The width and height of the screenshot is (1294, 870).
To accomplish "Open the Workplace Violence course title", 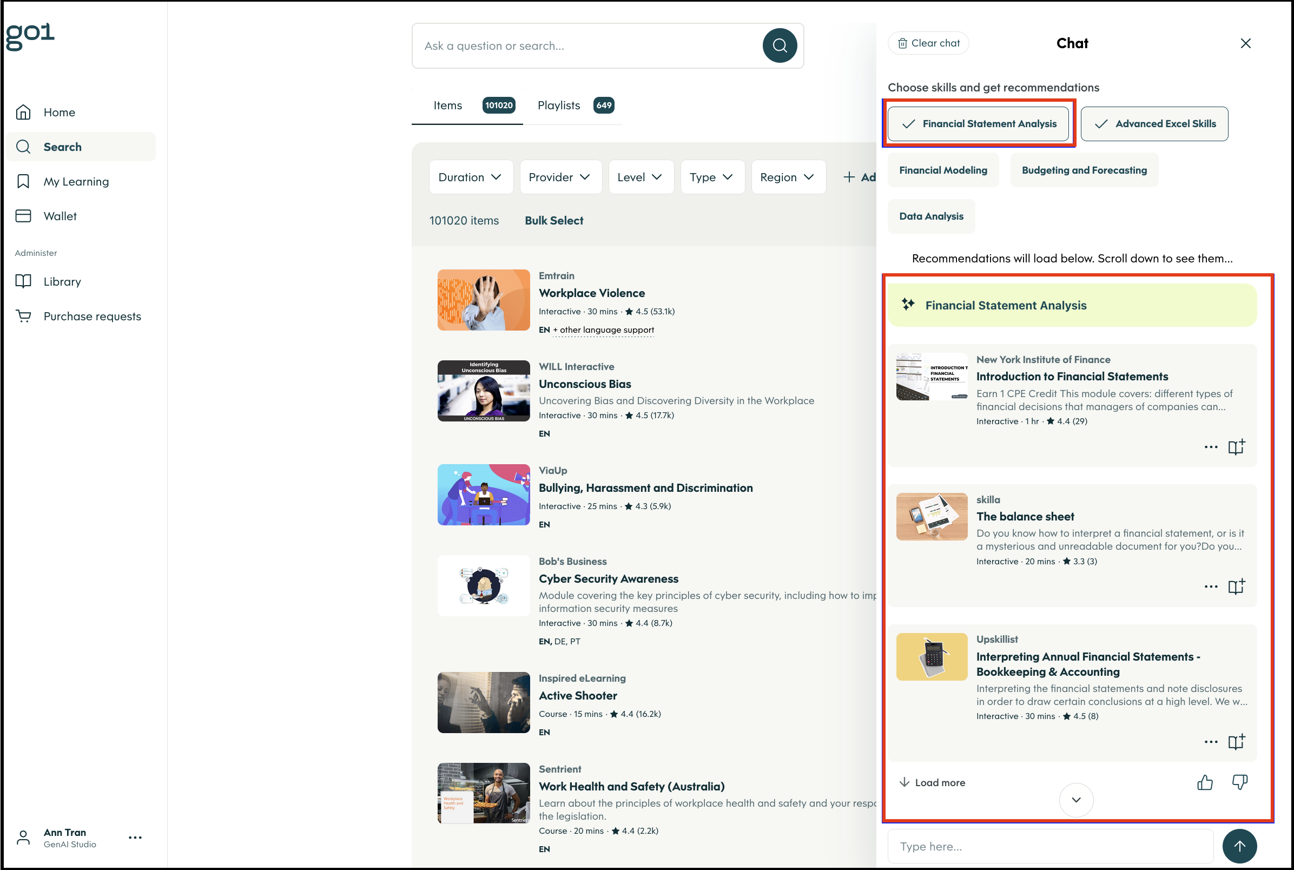I will pos(591,293).
